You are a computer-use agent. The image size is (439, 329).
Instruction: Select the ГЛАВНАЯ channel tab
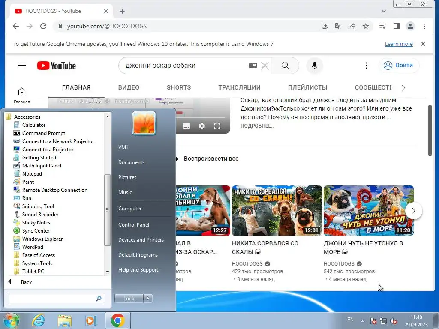[x=76, y=87]
